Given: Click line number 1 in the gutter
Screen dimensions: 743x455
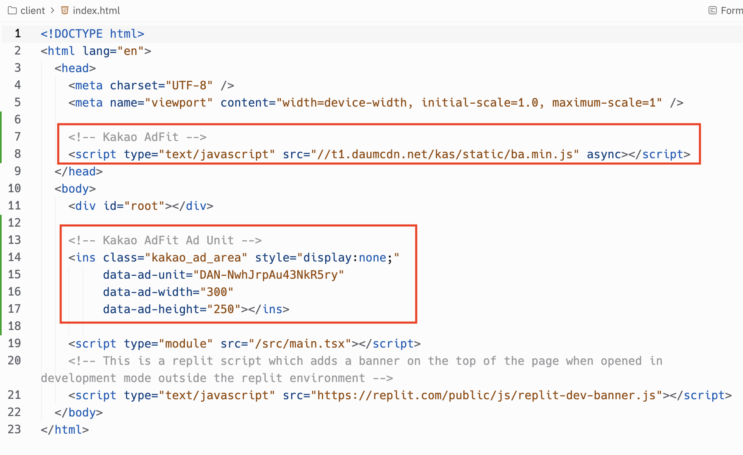Looking at the screenshot, I should pyautogui.click(x=18, y=34).
